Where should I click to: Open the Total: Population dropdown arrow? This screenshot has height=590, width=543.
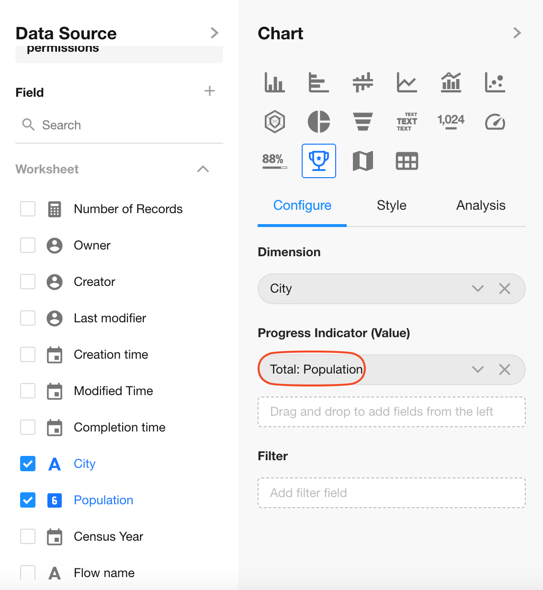coord(477,370)
